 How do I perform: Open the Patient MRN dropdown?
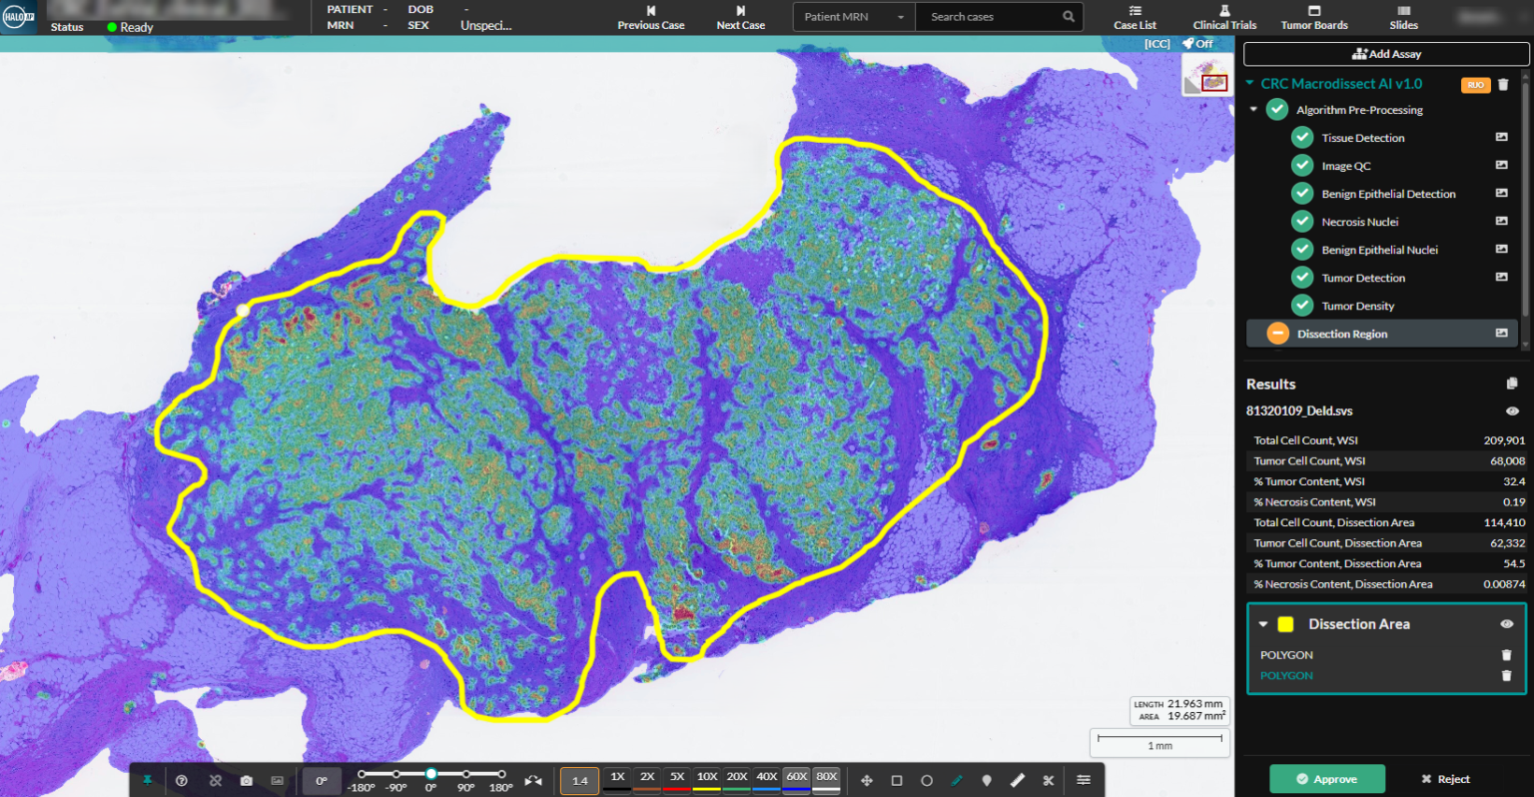point(900,17)
